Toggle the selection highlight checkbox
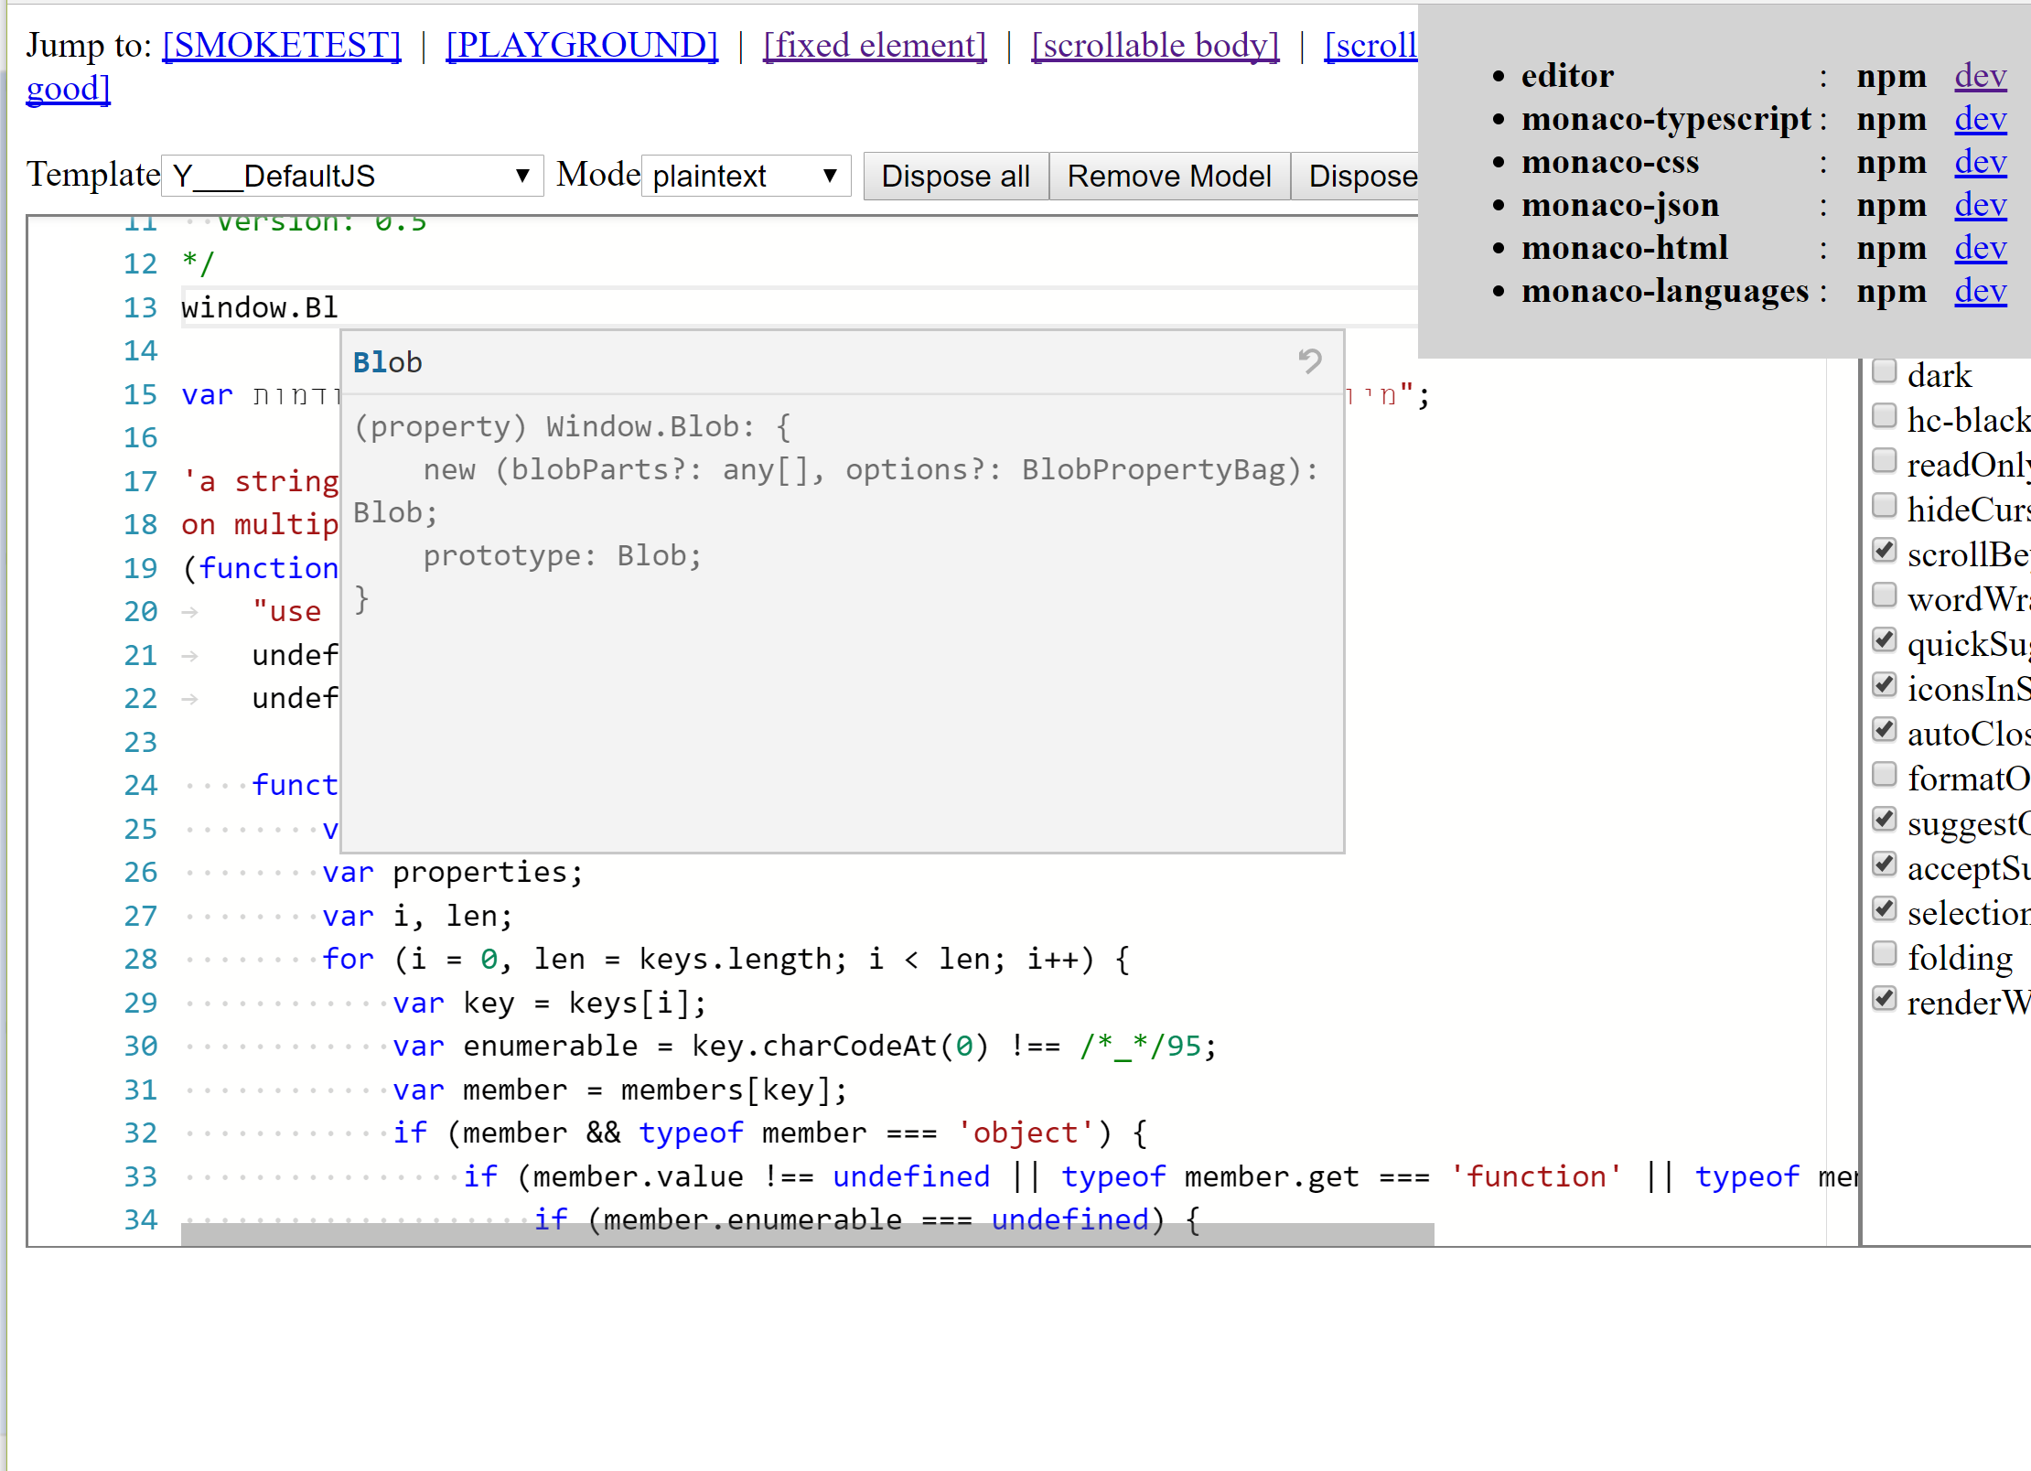This screenshot has height=1471, width=2031. click(x=1884, y=909)
